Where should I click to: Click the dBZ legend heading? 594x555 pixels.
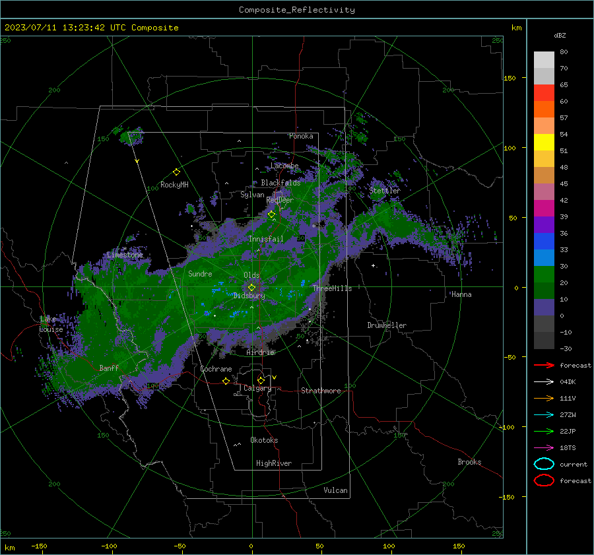(560, 35)
